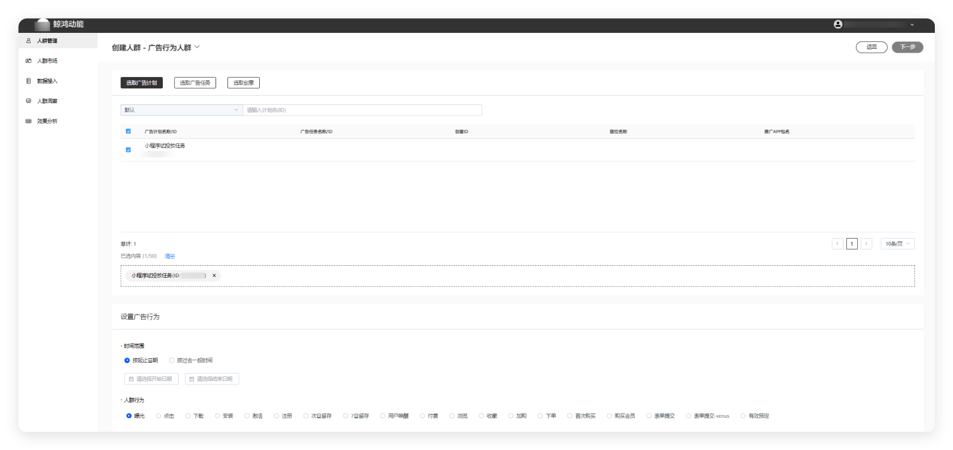Select the 浏览 behavior radio
The width and height of the screenshot is (953, 450).
pos(458,416)
